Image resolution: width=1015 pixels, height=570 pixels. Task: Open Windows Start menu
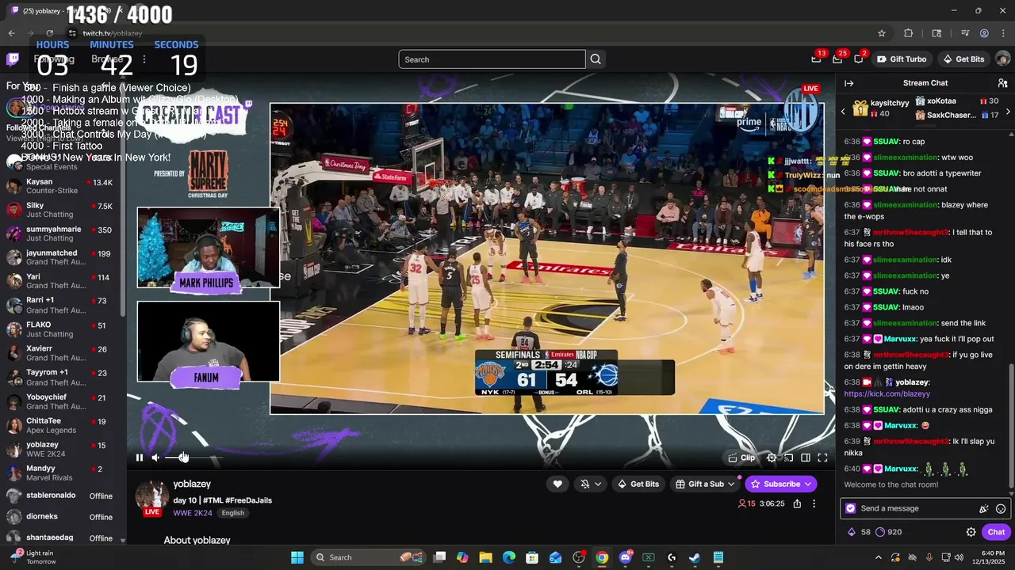click(297, 557)
